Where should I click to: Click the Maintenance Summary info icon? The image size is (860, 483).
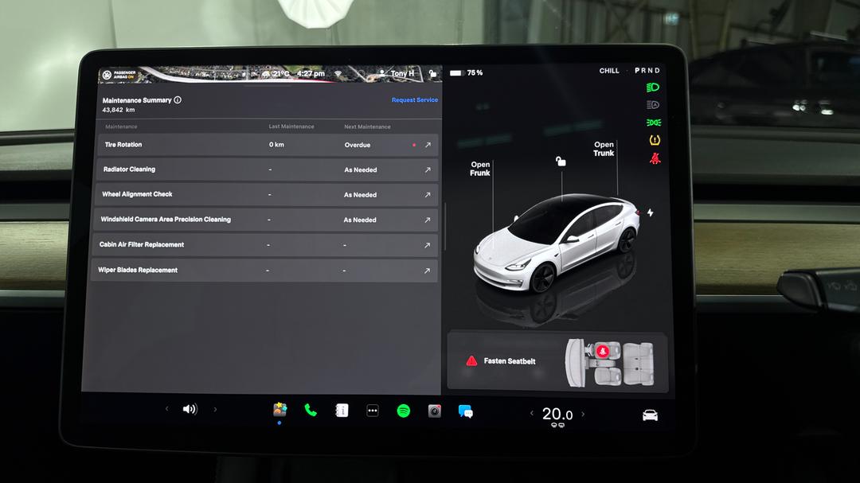[178, 99]
